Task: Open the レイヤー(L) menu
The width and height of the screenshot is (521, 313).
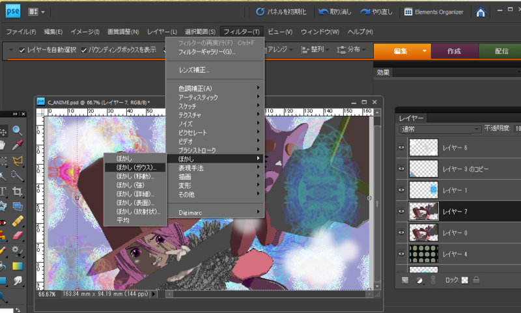Action: click(x=162, y=32)
